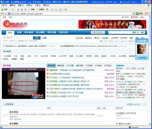Click the customer service portrait photo

142,49
